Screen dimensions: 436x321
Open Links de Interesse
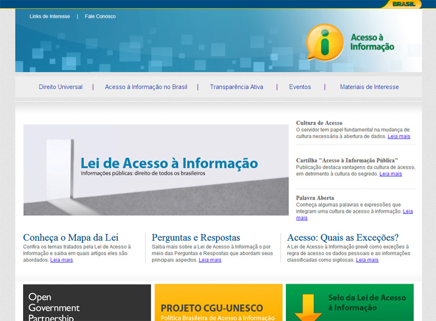tap(50, 16)
